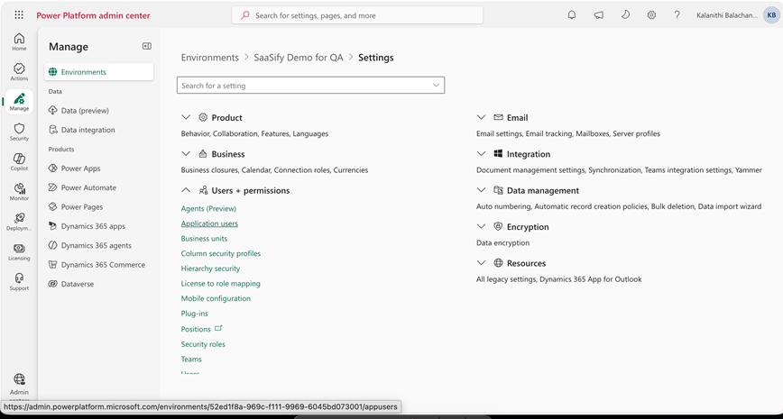The image size is (783, 419).
Task: Open the notifications bell
Action: coord(572,15)
